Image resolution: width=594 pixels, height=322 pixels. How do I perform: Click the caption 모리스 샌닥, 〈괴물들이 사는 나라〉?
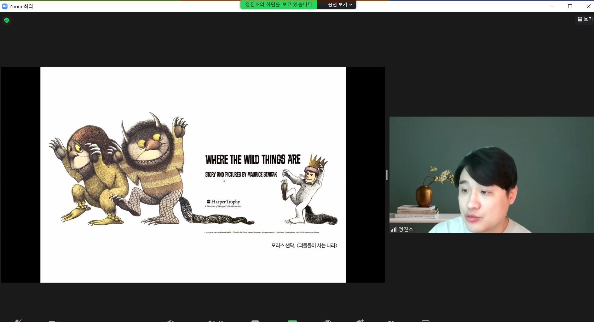304,245
